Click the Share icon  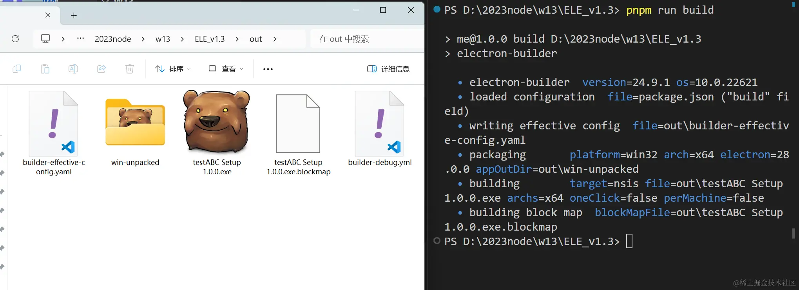(x=101, y=69)
